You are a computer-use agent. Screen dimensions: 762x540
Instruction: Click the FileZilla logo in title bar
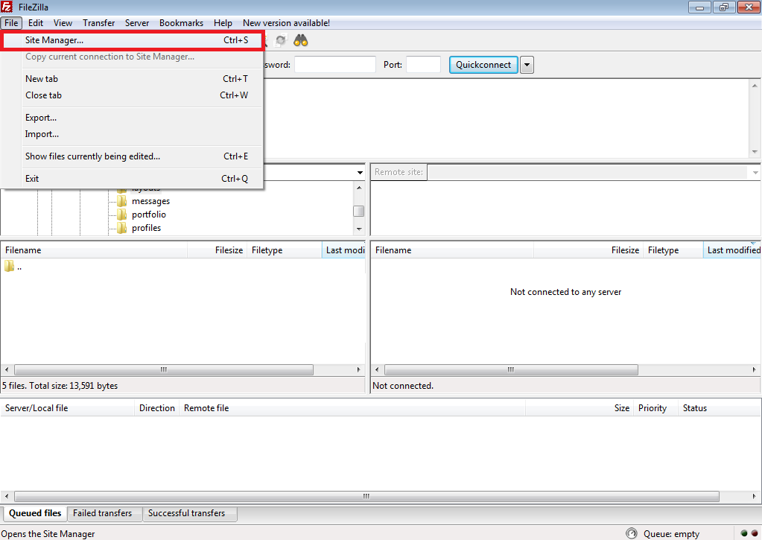(7, 7)
